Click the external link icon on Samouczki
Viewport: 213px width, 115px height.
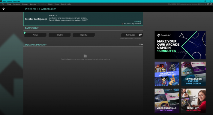[140, 35]
